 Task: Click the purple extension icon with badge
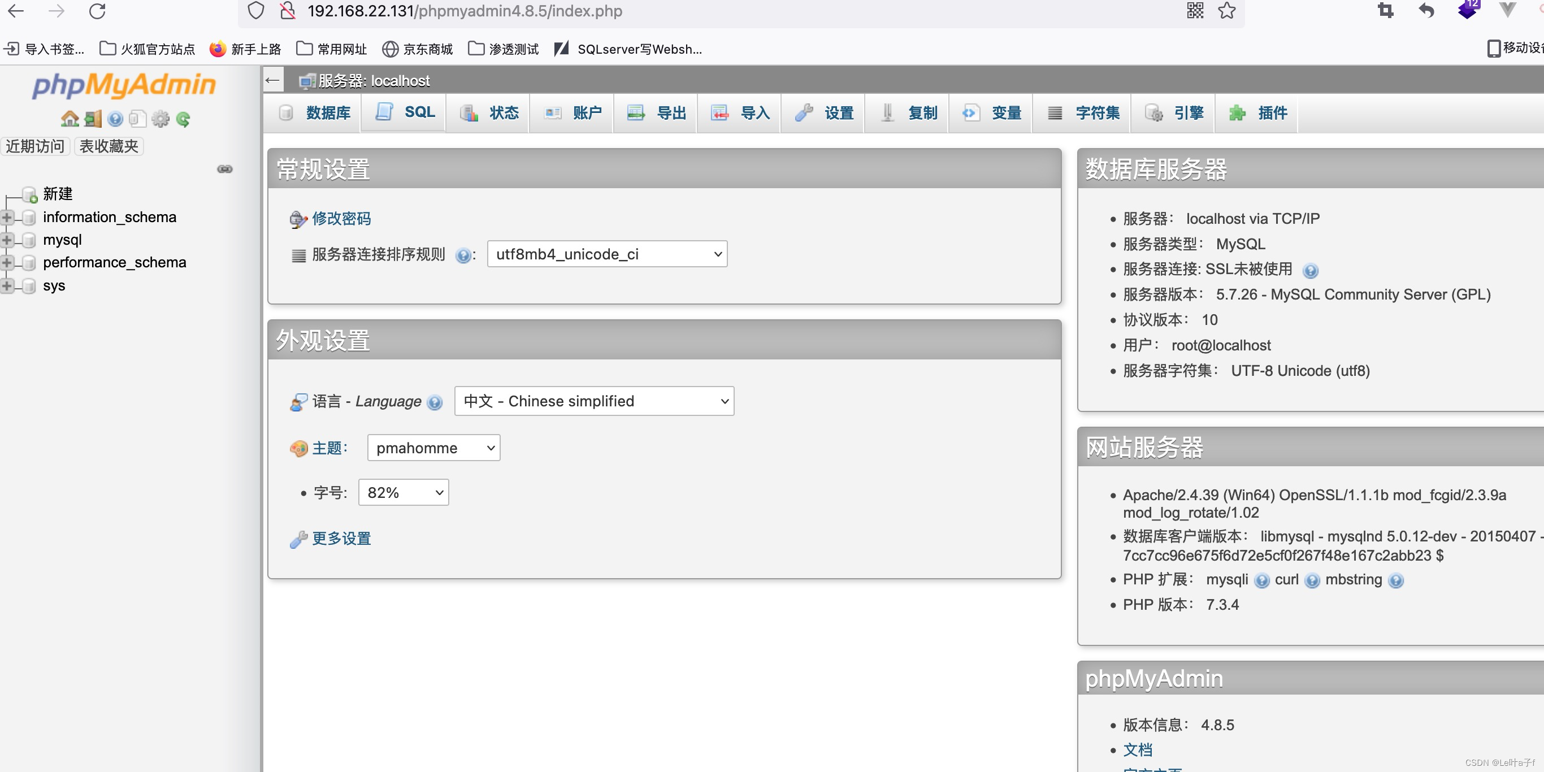click(x=1468, y=10)
